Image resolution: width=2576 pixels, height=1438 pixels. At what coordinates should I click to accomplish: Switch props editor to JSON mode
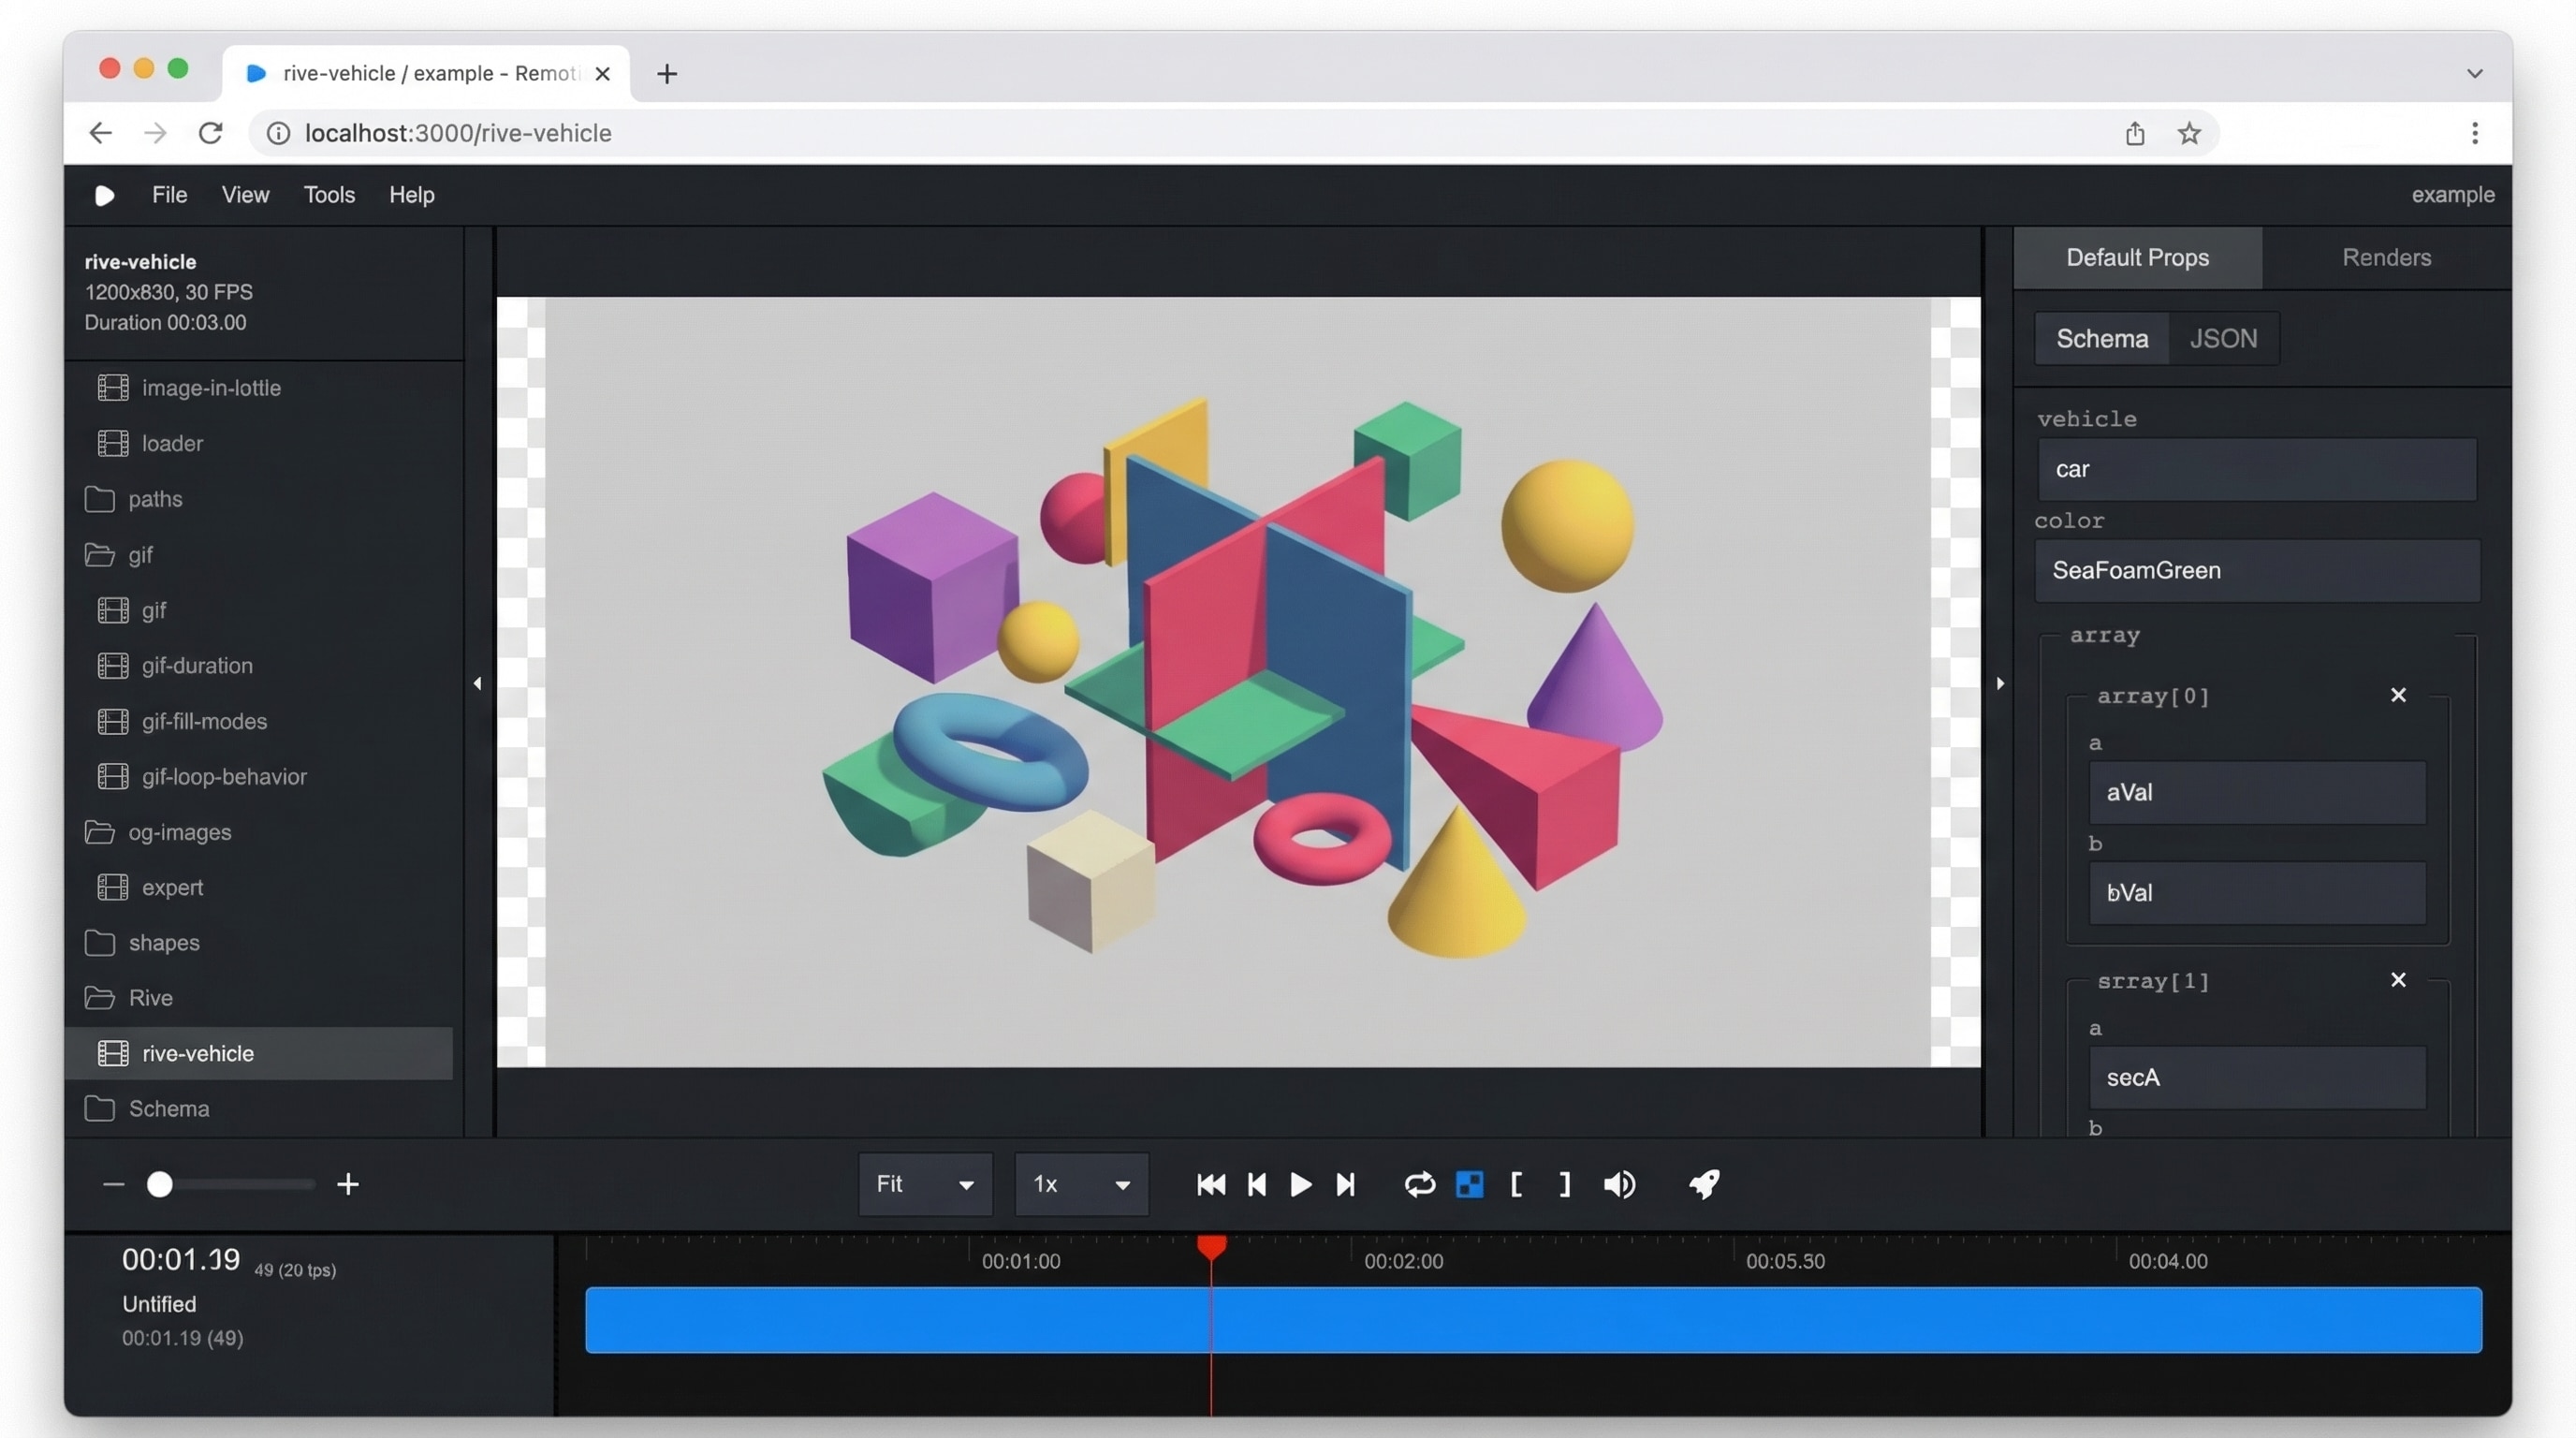pos(2222,339)
